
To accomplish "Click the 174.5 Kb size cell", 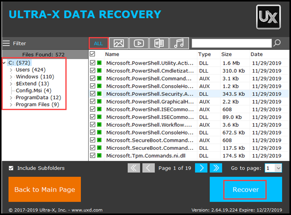I will click(x=234, y=156).
